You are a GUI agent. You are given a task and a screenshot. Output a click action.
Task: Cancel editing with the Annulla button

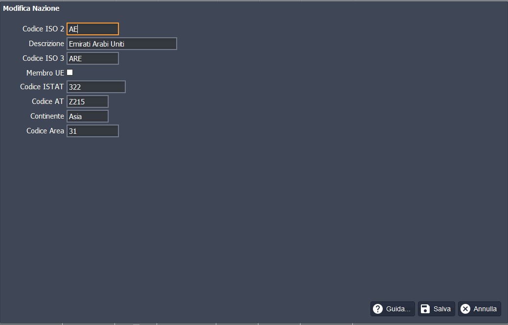479,309
